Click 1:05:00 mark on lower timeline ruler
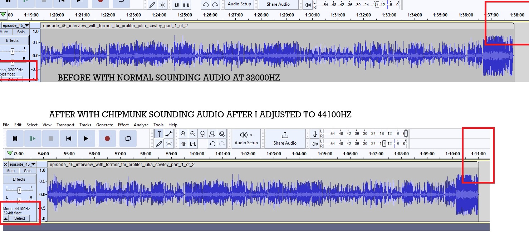Screen dimensions: 529x238 325,154
